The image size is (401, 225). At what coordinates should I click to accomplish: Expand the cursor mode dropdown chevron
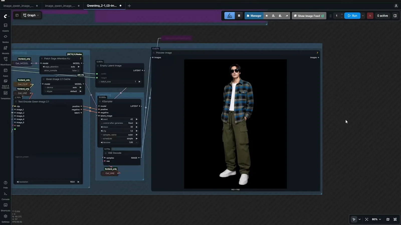(x=360, y=219)
